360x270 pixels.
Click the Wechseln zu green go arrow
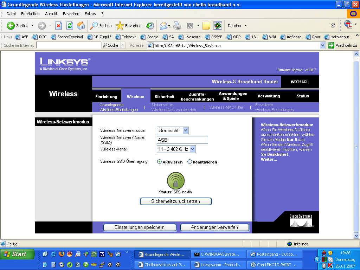(x=331, y=45)
